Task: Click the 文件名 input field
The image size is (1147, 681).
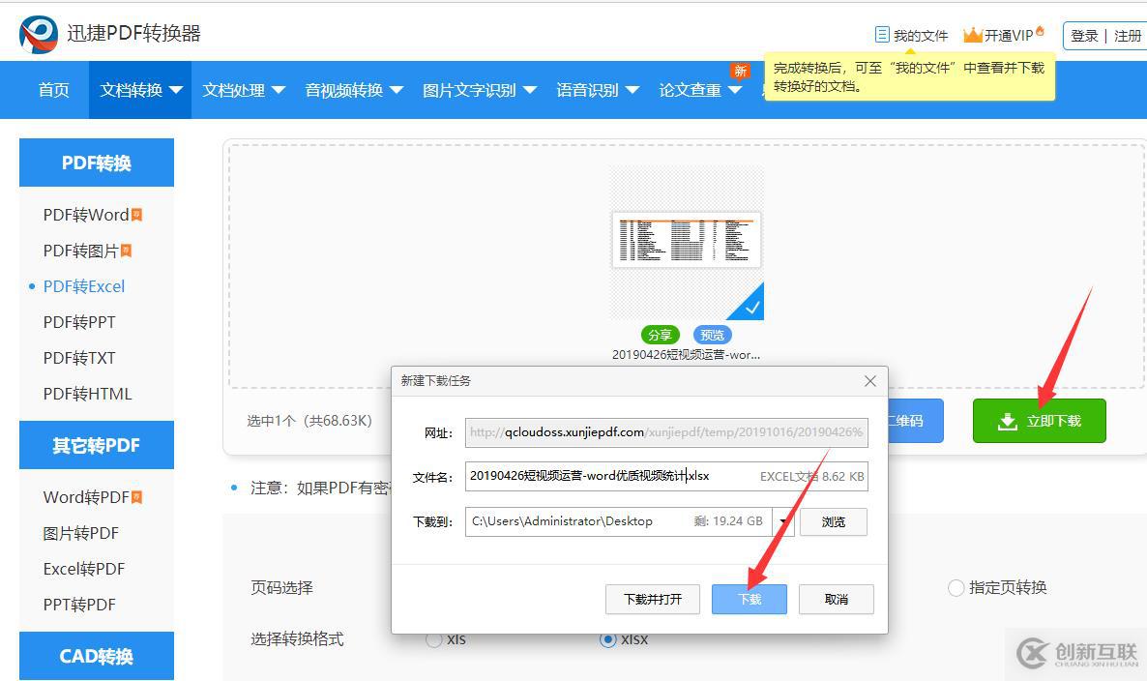Action: [x=666, y=476]
